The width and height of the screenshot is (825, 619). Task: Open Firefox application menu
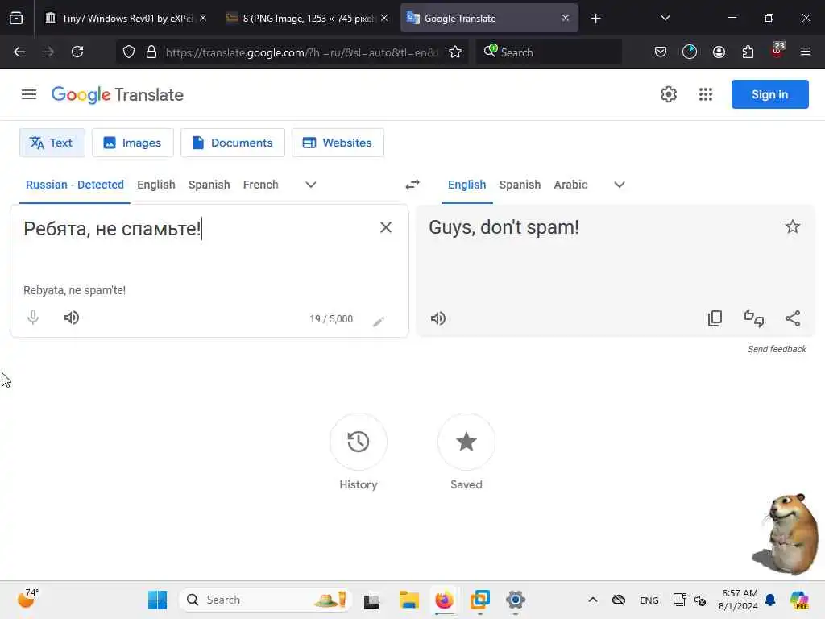(806, 52)
